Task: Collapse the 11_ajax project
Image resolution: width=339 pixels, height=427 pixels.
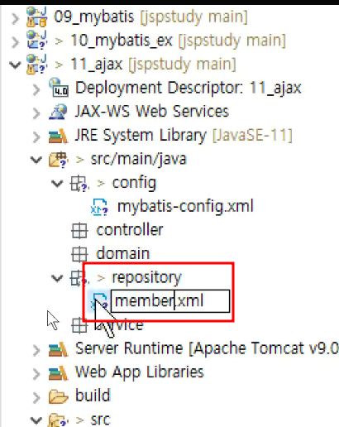Action: tap(15, 65)
